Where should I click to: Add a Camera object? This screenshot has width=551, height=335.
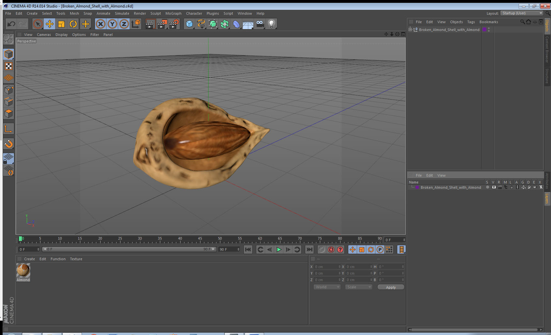click(260, 24)
